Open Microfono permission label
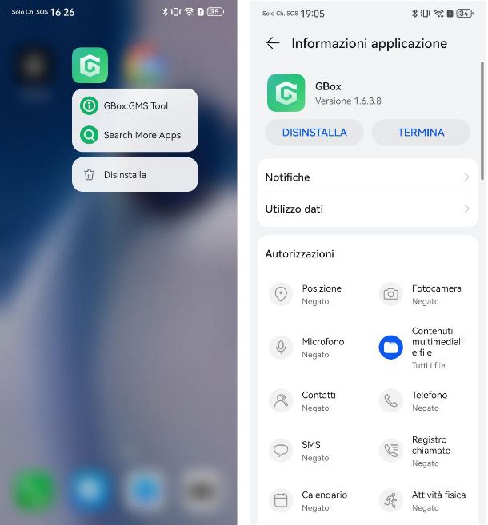This screenshot has width=488, height=525. 323,342
